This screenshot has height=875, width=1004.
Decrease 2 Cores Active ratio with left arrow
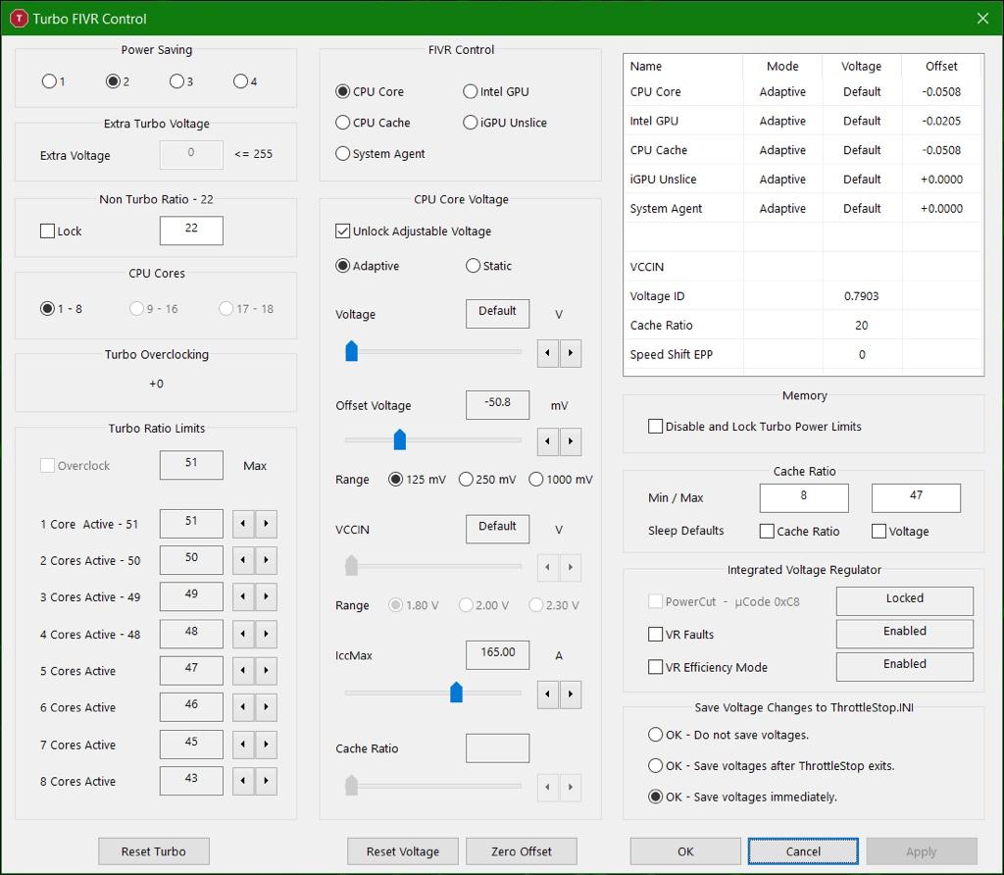coord(243,560)
